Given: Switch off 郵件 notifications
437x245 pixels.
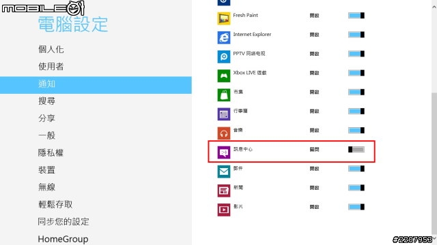Looking at the screenshot, I should tap(356, 169).
